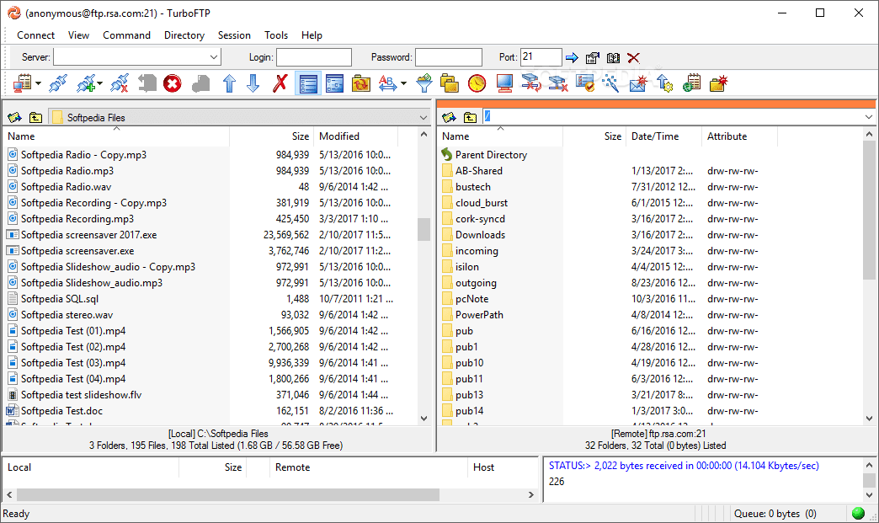The width and height of the screenshot is (879, 523).
Task: Expand the Softpedia Files path dropdown
Action: pos(424,118)
